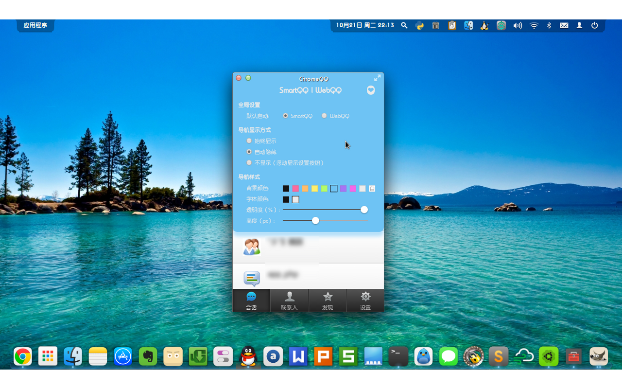Click the Finder face tray icon
This screenshot has height=389, width=622.
tap(468, 26)
